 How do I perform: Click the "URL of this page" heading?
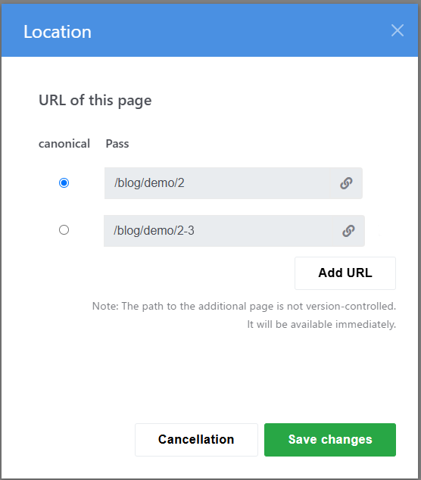point(95,101)
